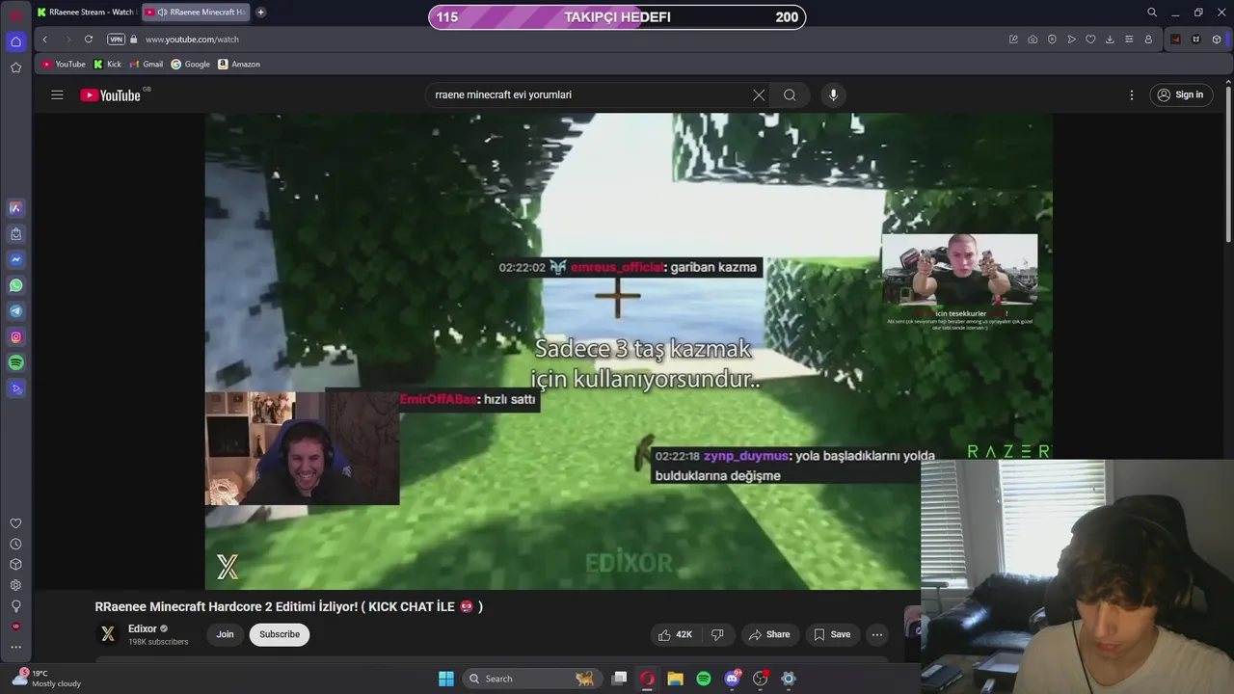Open Spotify in the Opera sidebar
Screen dimensions: 1234x694
pos(15,362)
